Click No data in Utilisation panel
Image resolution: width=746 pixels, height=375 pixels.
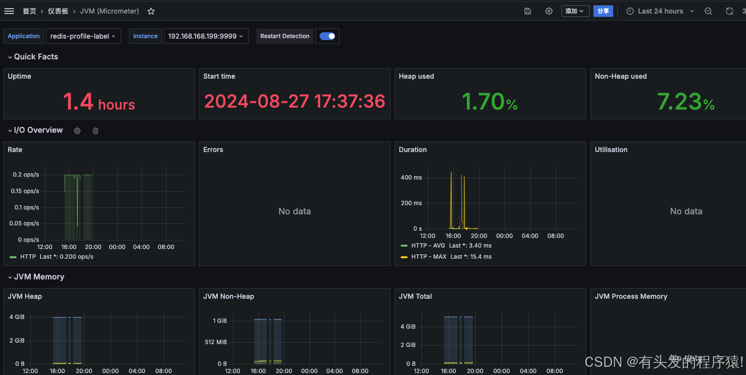[686, 211]
